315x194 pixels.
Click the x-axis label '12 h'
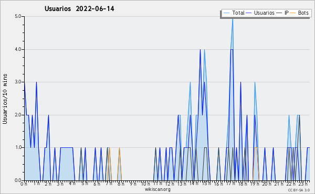pos(170,184)
